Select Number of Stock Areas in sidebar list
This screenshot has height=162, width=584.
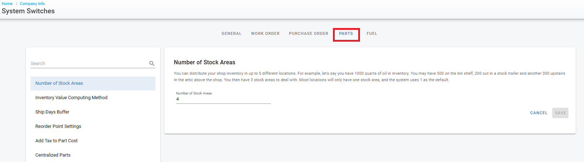[59, 83]
